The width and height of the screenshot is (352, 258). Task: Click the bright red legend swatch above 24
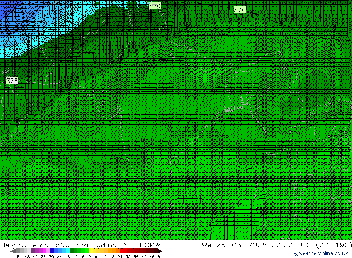121,251
